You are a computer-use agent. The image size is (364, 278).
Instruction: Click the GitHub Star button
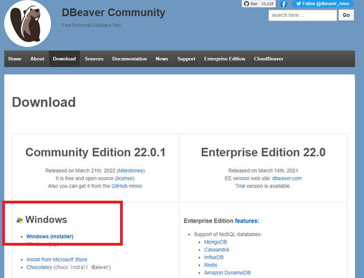[x=251, y=4]
